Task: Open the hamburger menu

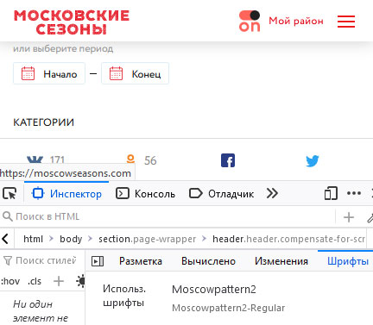Action: click(346, 22)
